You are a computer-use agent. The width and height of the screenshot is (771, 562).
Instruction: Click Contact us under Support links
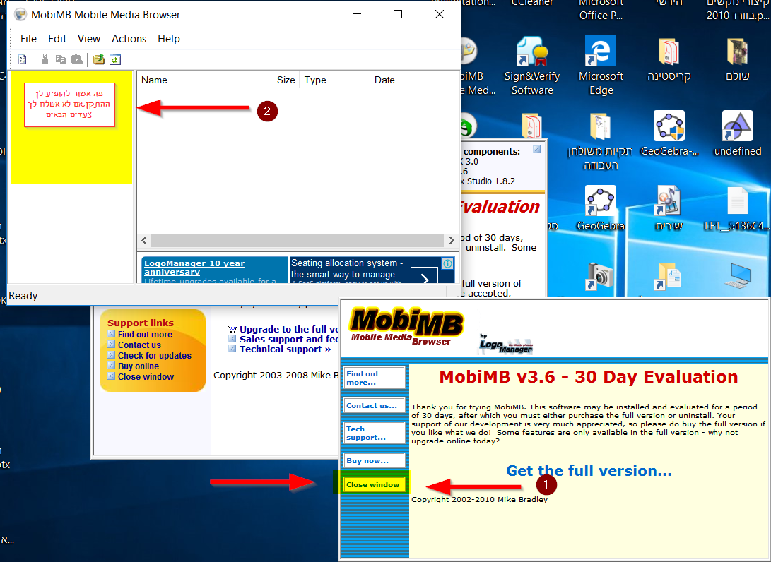pyautogui.click(x=139, y=345)
